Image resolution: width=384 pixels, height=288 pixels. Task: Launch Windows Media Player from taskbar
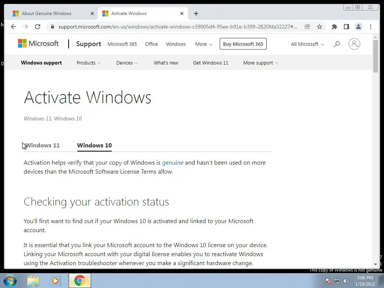point(56,280)
